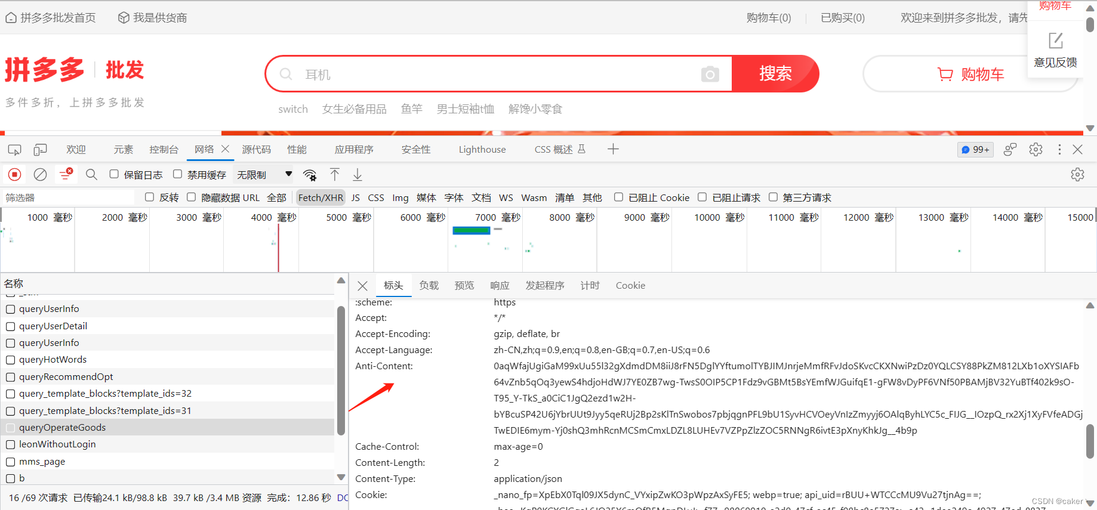Screen dimensions: 1097x510
Task: Click the request list scrollbar
Action: click(x=341, y=370)
